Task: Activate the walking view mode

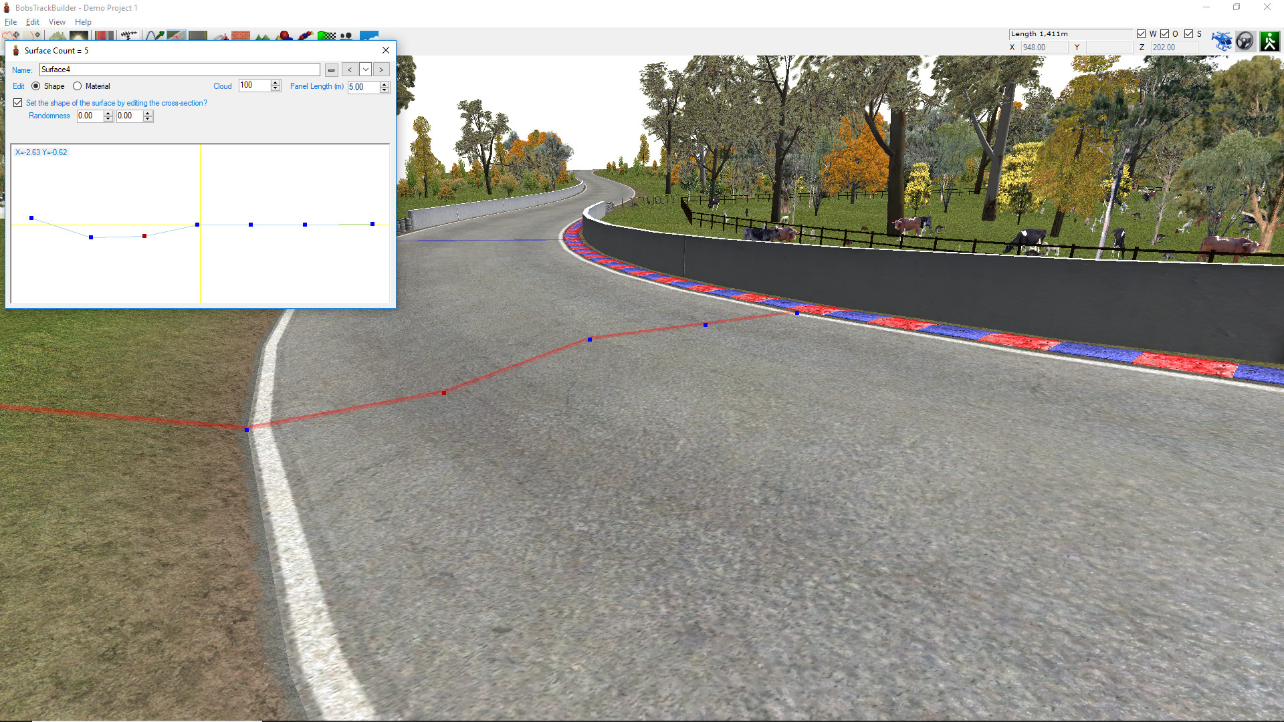Action: point(1269,41)
